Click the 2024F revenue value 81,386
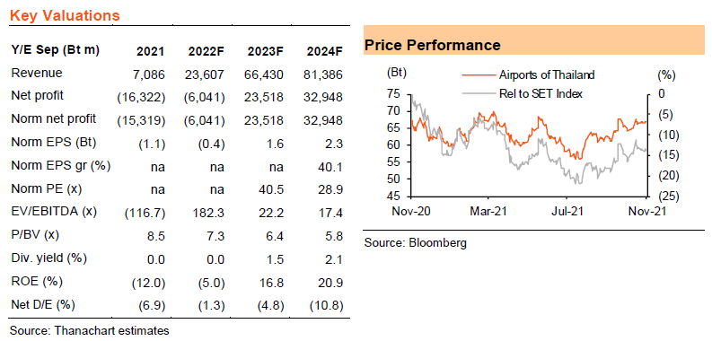712x341 pixels. click(324, 74)
